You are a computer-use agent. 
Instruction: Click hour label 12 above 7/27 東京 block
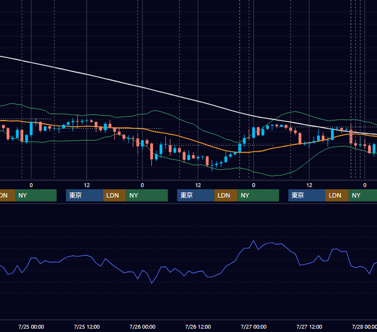click(309, 185)
